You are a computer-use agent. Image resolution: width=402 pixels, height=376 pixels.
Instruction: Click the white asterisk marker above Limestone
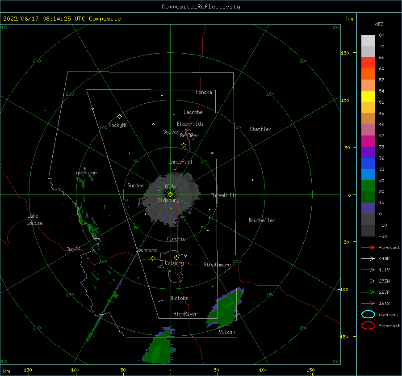click(84, 169)
